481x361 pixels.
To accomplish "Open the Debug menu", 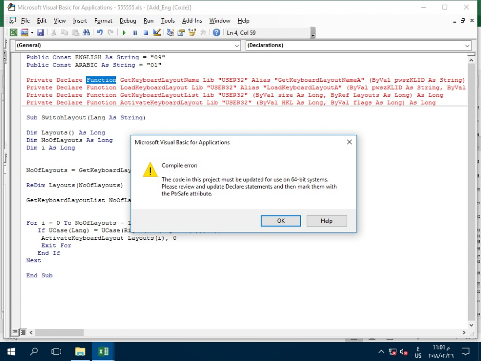I will pos(128,21).
